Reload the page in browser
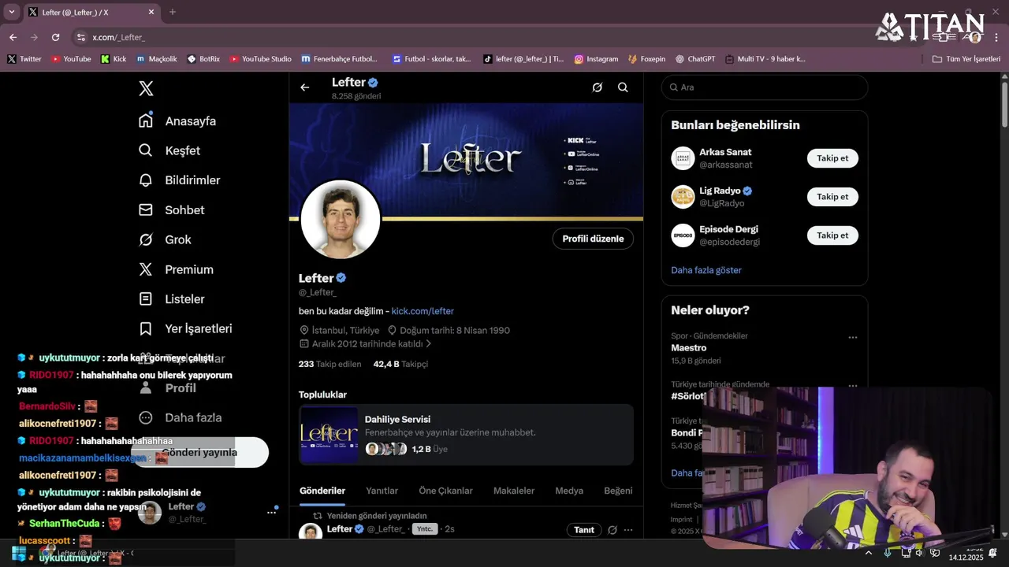The height and width of the screenshot is (567, 1009). point(55,37)
